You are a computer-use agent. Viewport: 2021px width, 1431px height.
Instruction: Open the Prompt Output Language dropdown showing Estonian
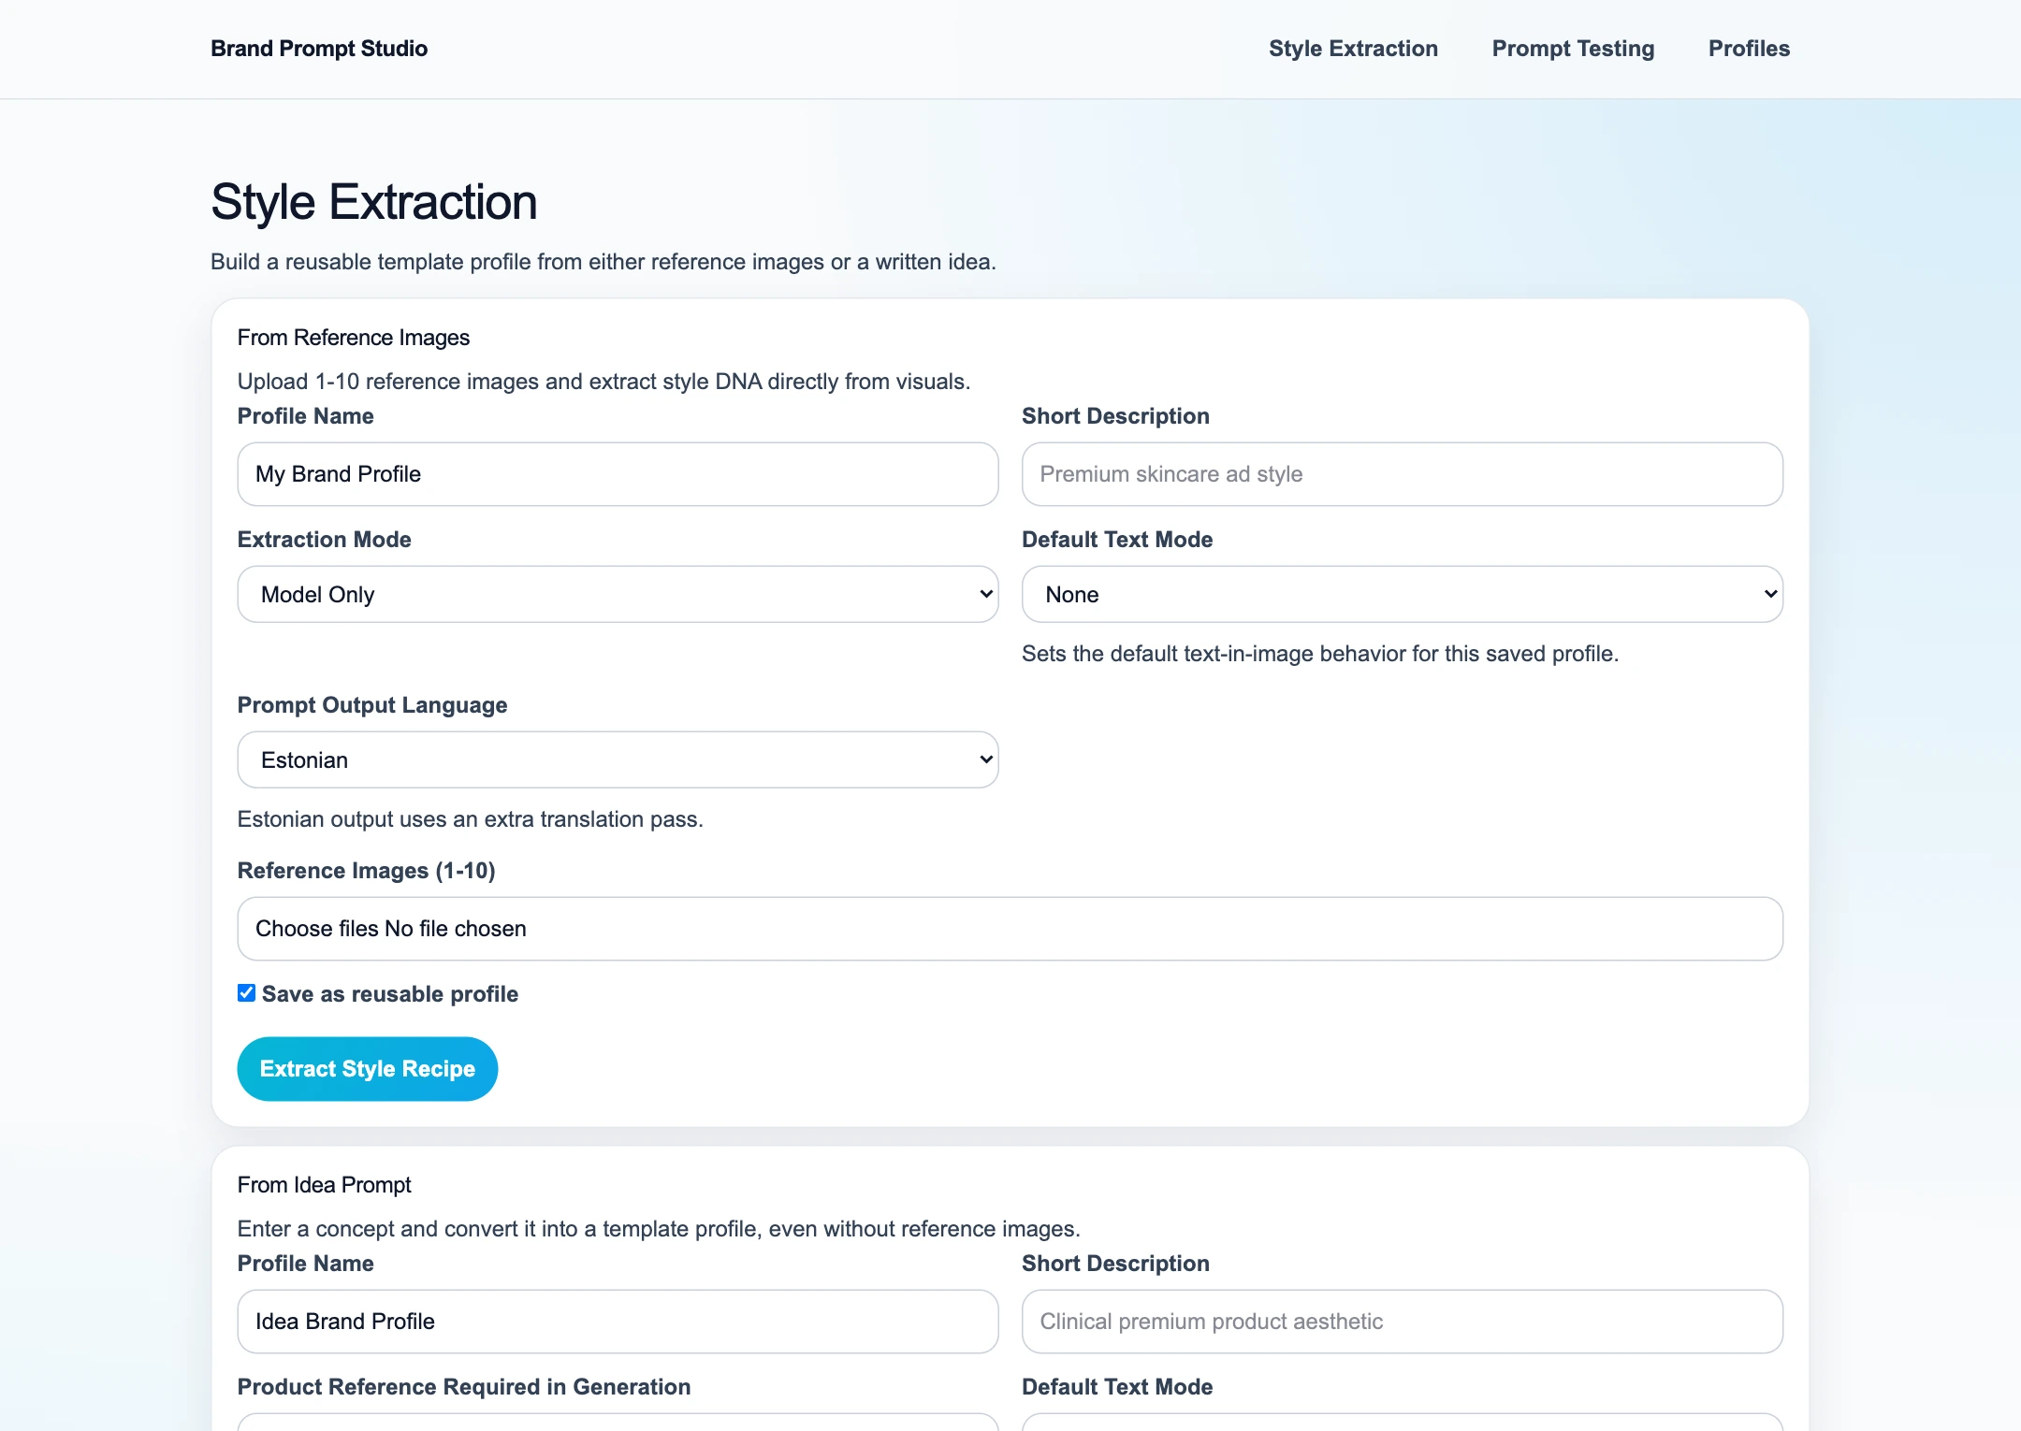click(618, 759)
